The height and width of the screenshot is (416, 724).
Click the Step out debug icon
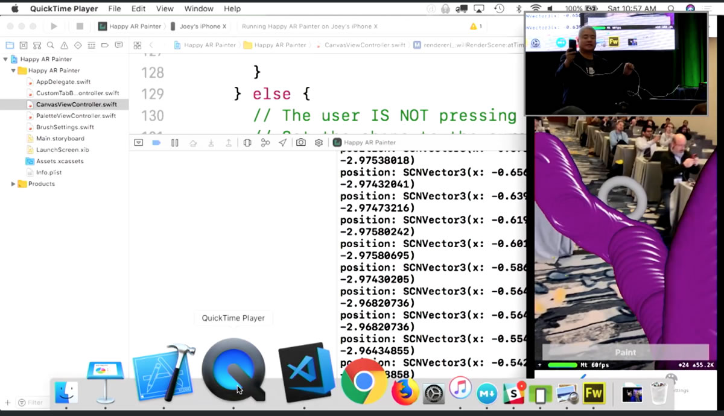229,143
